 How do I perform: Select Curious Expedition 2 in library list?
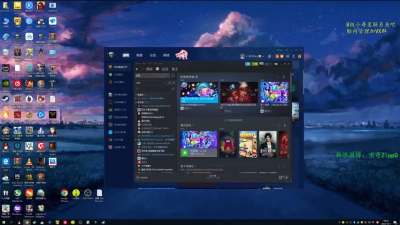click(x=156, y=135)
